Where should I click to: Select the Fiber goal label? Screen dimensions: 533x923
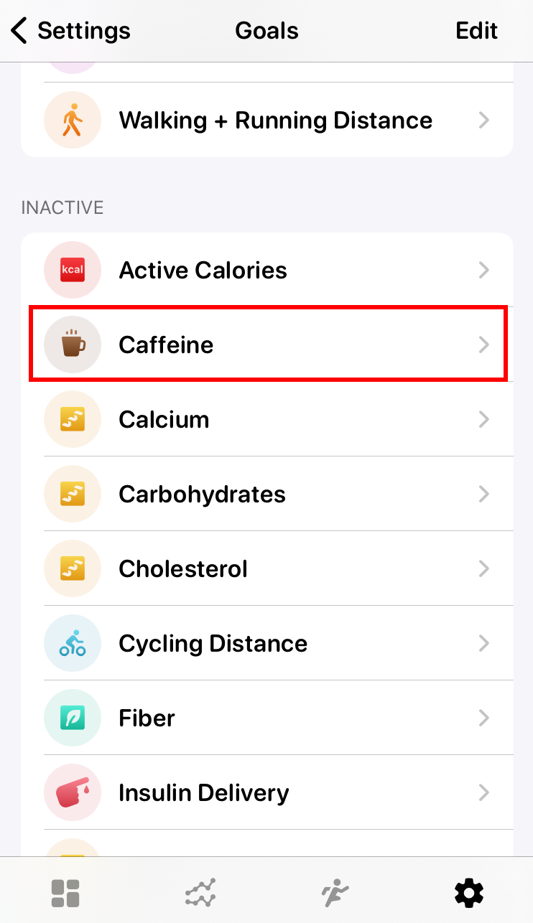pos(147,718)
